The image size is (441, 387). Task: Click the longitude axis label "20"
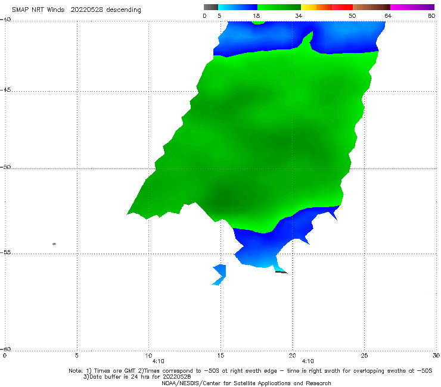293,356
